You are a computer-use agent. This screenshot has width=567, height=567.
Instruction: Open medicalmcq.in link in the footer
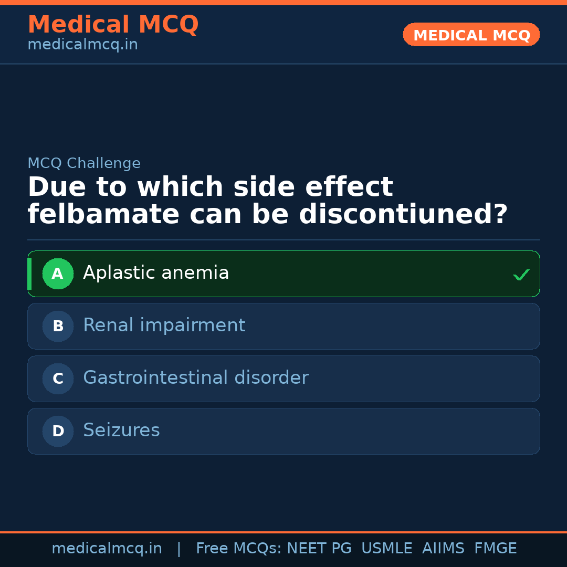pyautogui.click(x=107, y=549)
